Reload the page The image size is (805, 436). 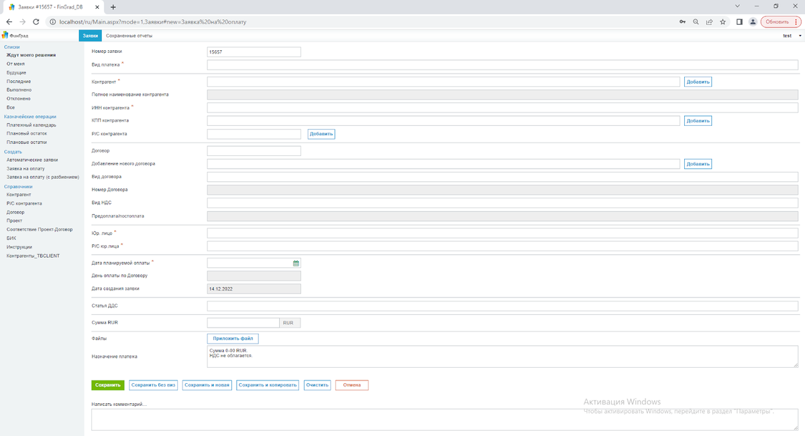click(x=36, y=21)
